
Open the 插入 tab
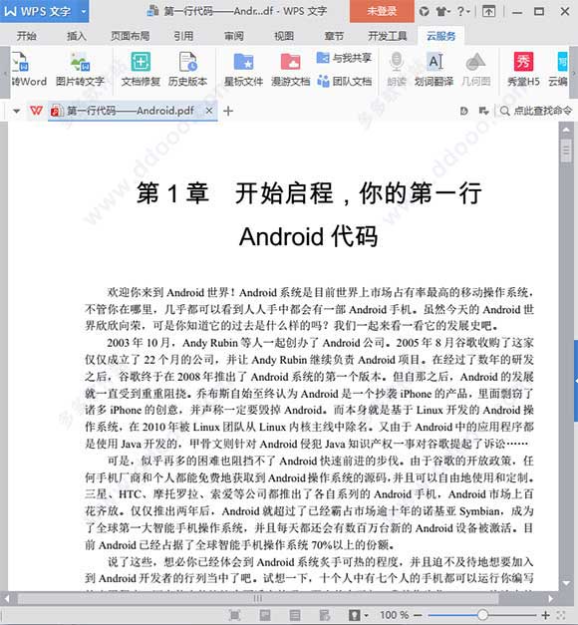77,36
